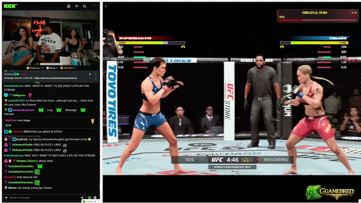
Task: Open the heart following icon in the Kick header
Action: [x=76, y=6]
